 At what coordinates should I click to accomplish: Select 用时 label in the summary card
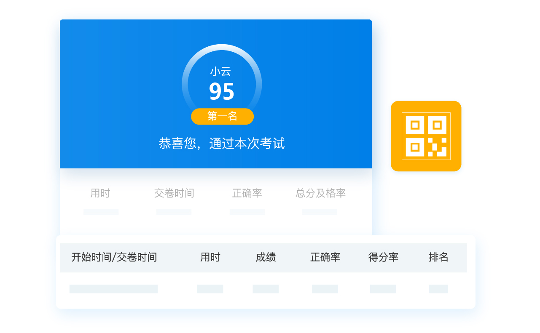(x=100, y=193)
